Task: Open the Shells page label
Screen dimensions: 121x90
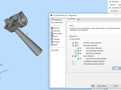Action: (x=55, y=44)
